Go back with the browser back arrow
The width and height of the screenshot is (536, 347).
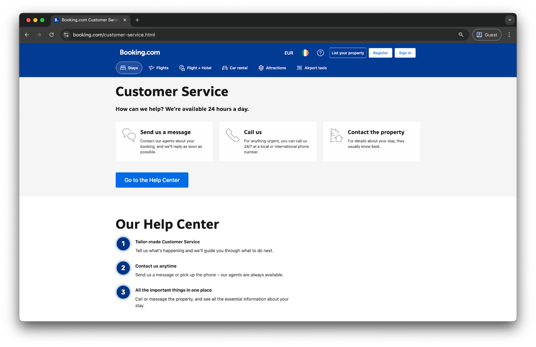[27, 35]
